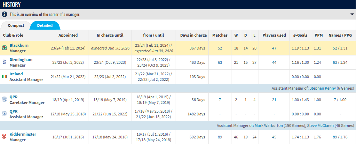
Task: Click Blackburn appointed date 23/24 (Feb 11, 2024)
Action: click(68, 48)
